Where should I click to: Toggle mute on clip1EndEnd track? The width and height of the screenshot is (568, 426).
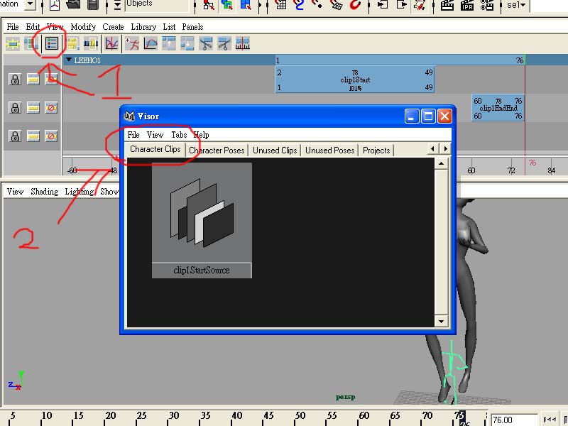point(51,108)
